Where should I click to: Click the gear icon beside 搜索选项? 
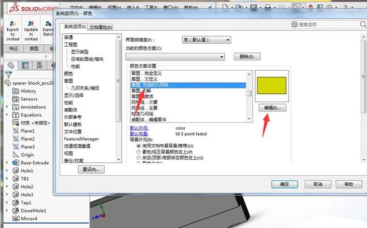(x=295, y=24)
